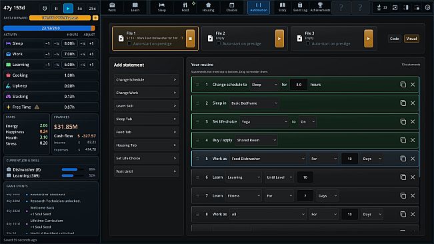Select the Automation tab
The width and height of the screenshot is (434, 244).
point(259,7)
